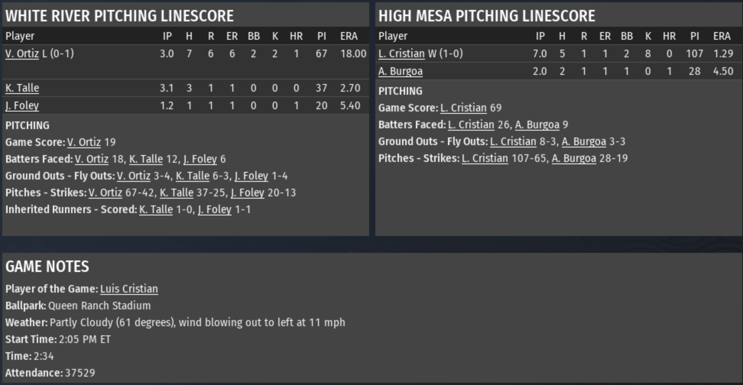
Task: Click the ERA column header in White River table
Action: [x=349, y=36]
